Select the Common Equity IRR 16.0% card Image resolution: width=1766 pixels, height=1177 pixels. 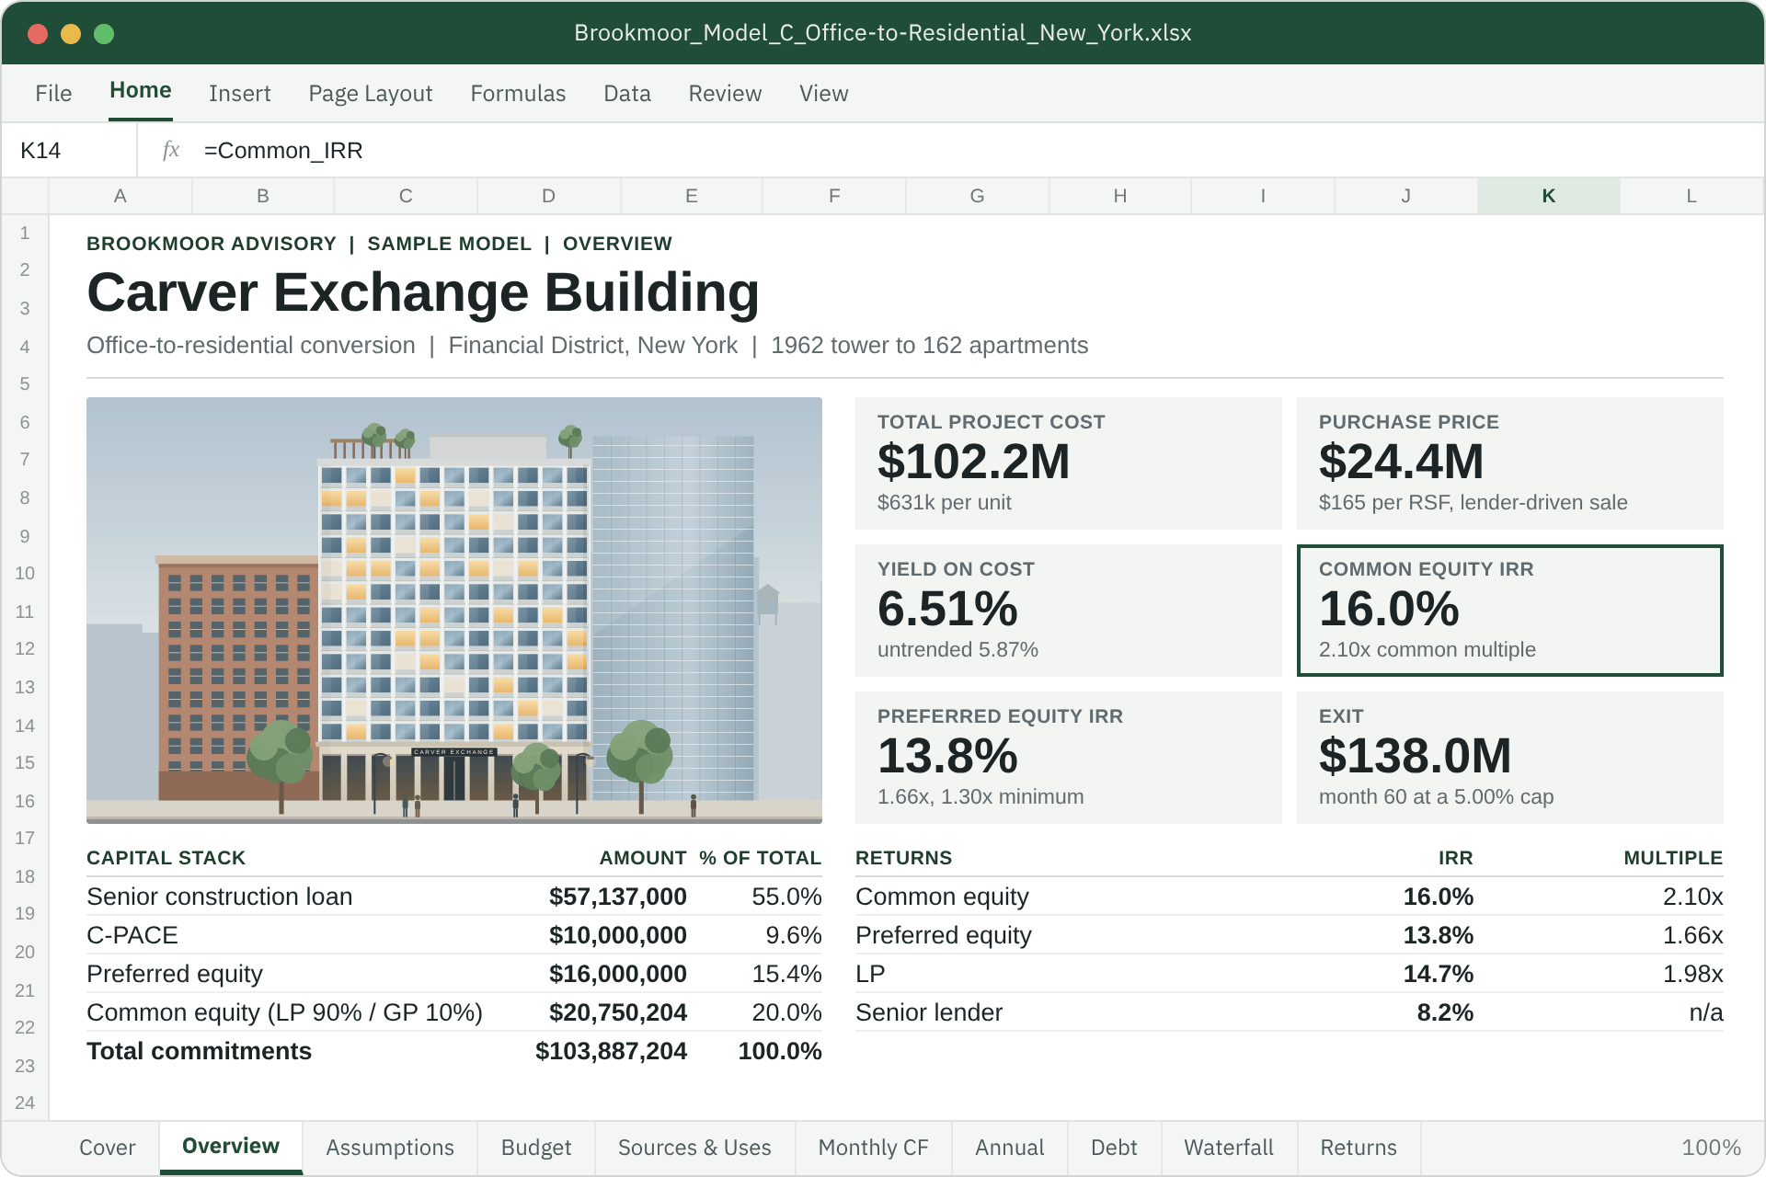click(x=1509, y=610)
